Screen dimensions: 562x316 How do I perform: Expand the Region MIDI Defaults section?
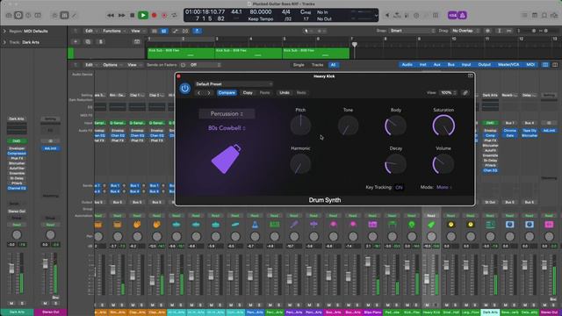point(4,32)
